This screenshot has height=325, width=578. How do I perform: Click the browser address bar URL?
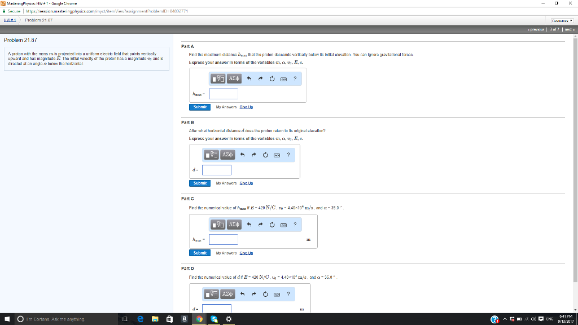pyautogui.click(x=107, y=11)
